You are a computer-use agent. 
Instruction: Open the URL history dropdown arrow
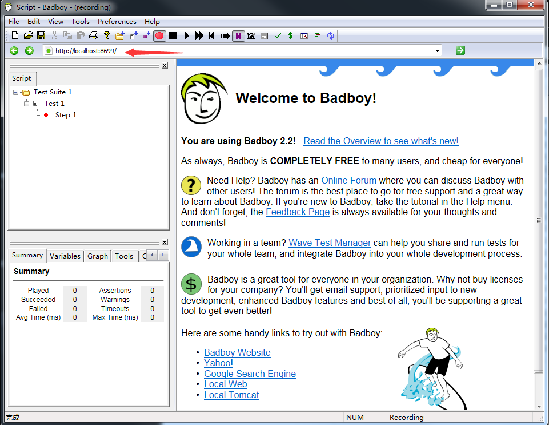(437, 51)
